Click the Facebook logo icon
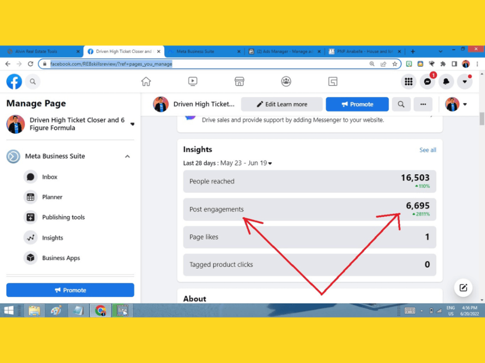This screenshot has width=485, height=363. (14, 81)
